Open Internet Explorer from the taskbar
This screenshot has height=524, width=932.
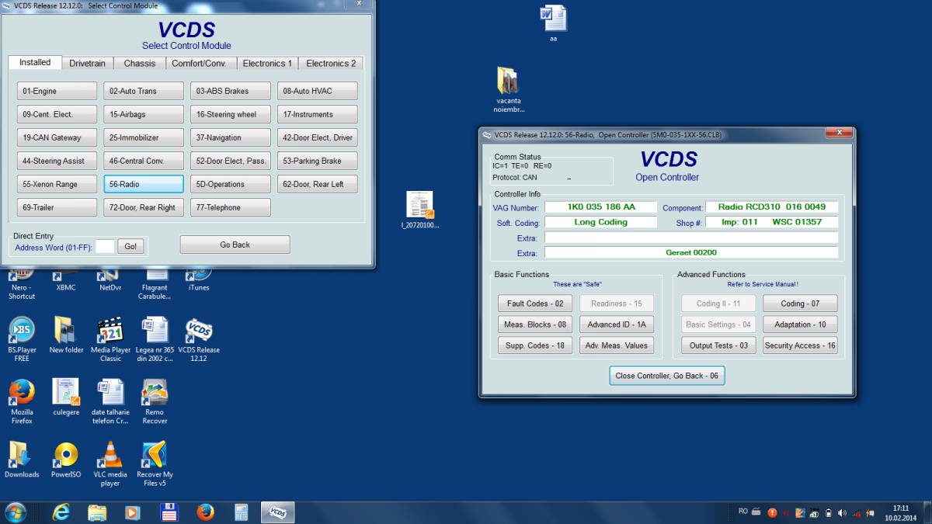coord(61,512)
